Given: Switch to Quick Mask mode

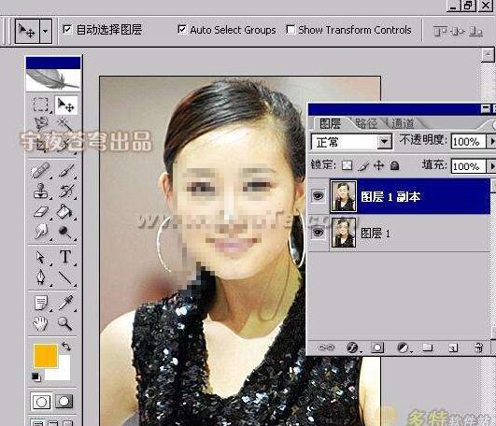Looking at the screenshot, I should click(64, 402).
